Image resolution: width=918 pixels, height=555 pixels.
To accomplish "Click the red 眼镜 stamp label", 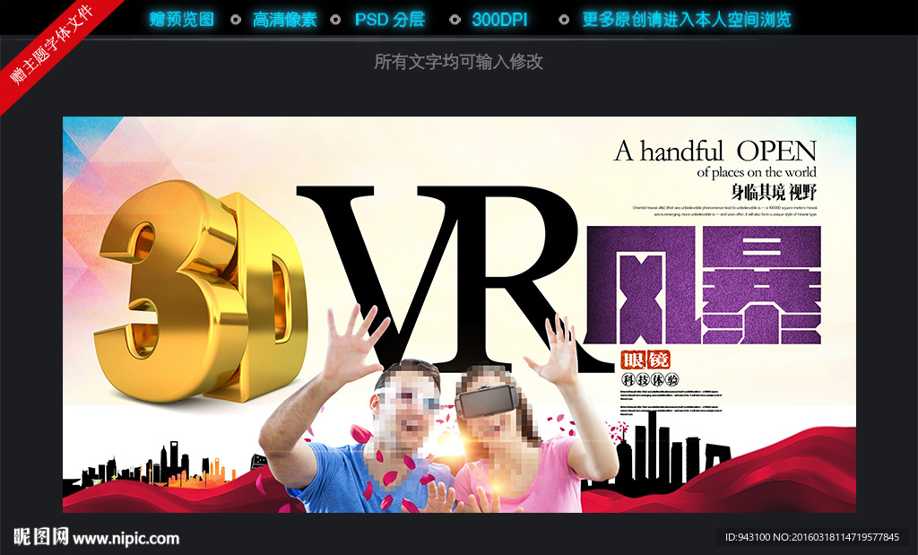I will point(645,360).
